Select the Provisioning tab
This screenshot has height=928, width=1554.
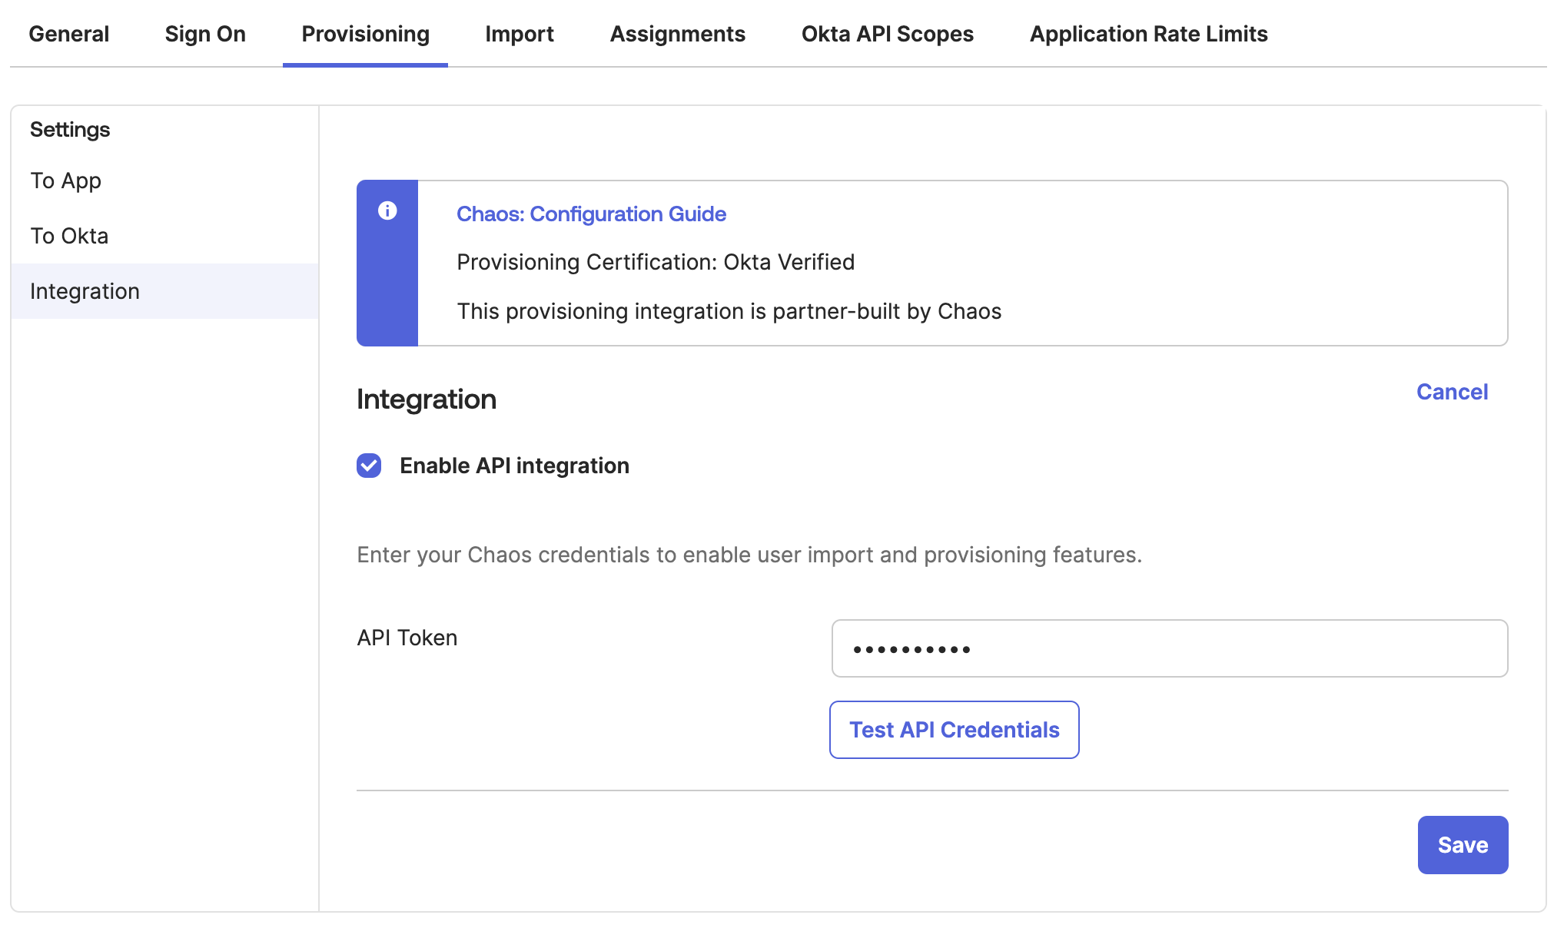coord(365,34)
